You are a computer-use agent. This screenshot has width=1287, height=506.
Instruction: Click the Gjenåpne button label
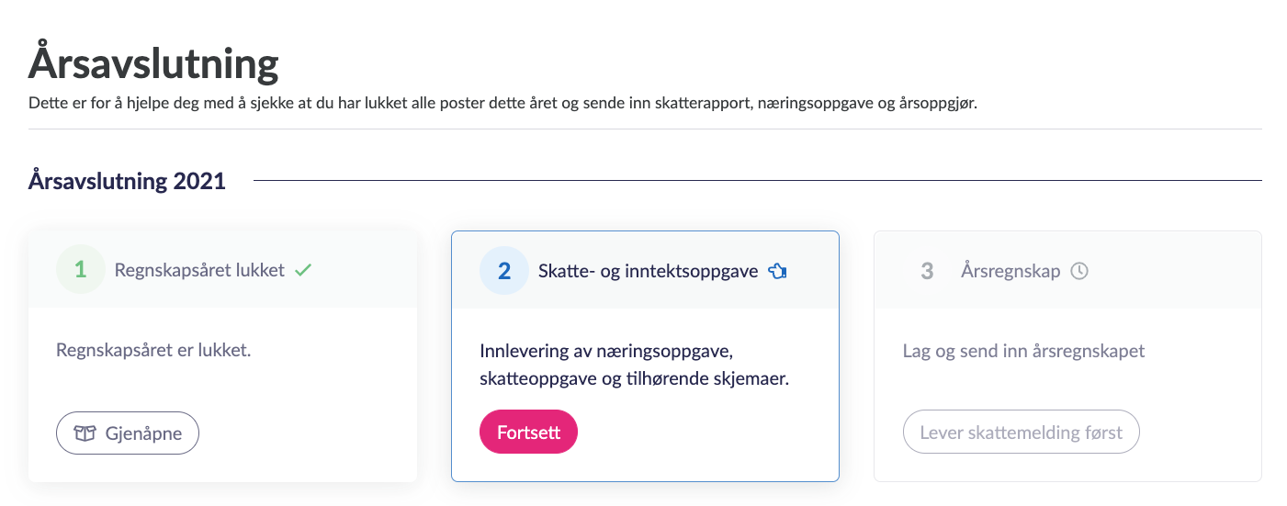tap(143, 433)
